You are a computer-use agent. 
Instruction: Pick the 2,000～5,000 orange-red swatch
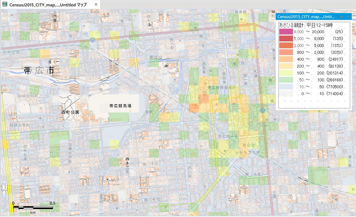[285, 45]
